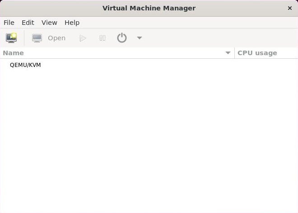
Task: Open the shutdown options dropdown arrow
Action: tap(140, 38)
